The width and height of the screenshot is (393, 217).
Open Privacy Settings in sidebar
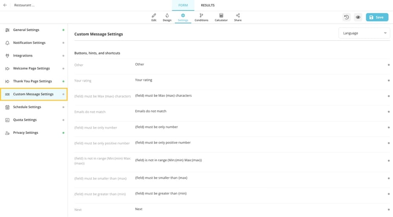pos(26,133)
